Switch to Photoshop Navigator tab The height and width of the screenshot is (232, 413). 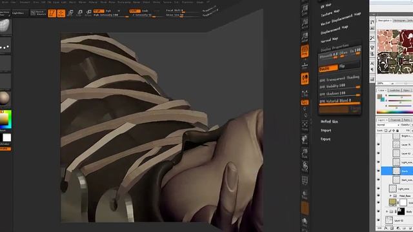click(385, 20)
